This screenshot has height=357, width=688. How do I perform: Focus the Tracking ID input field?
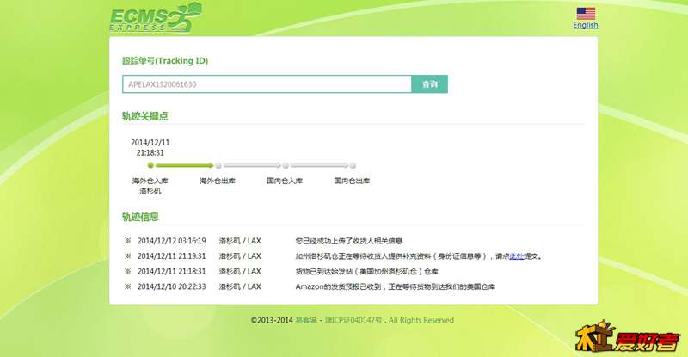pos(267,84)
